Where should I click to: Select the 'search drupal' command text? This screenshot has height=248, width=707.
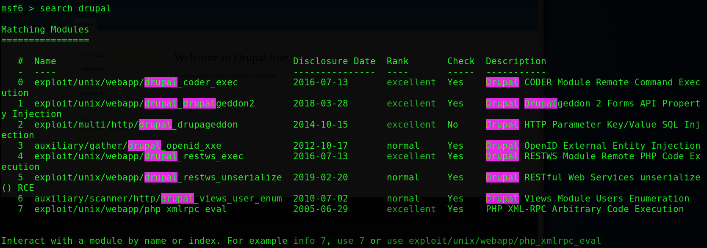(75, 8)
